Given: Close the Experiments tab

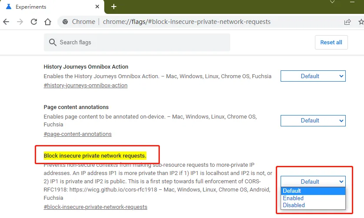Looking at the screenshot, I should [x=97, y=7].
